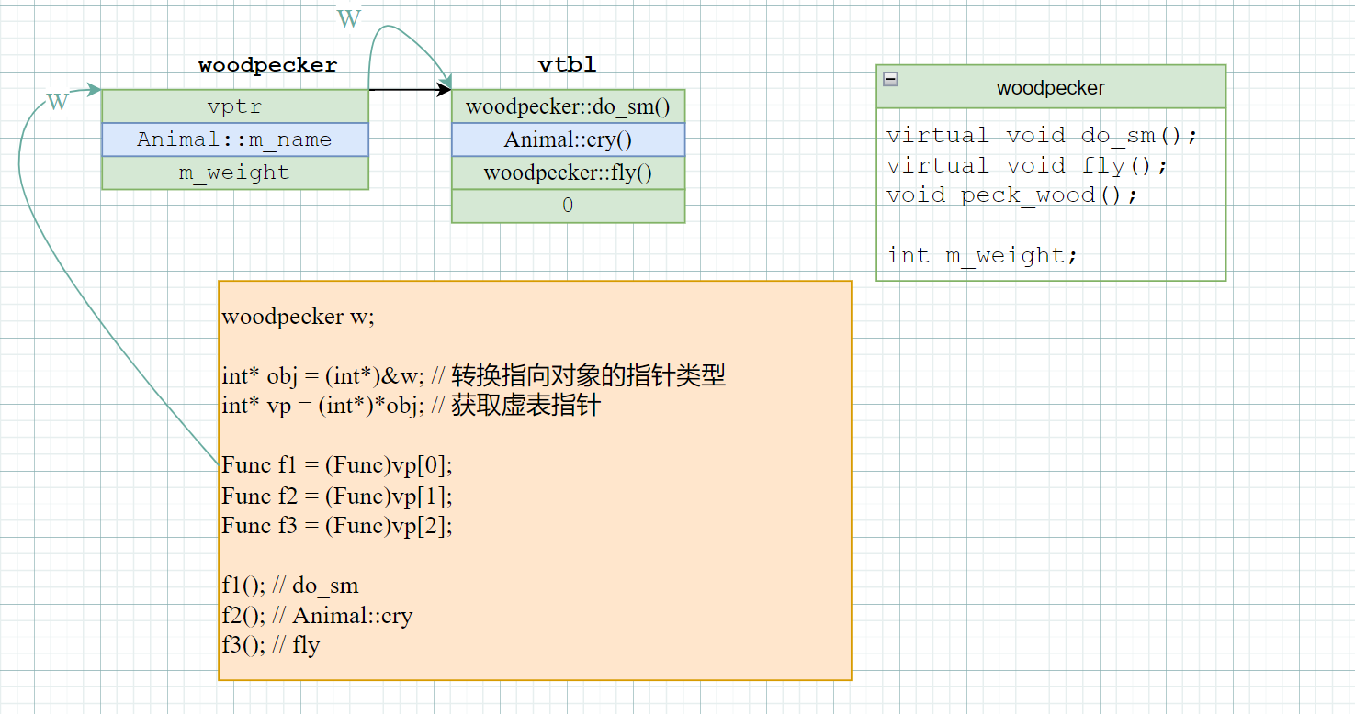1355x714 pixels.
Task: Select 'f2(); // Animal::cry' line
Action: click(317, 616)
